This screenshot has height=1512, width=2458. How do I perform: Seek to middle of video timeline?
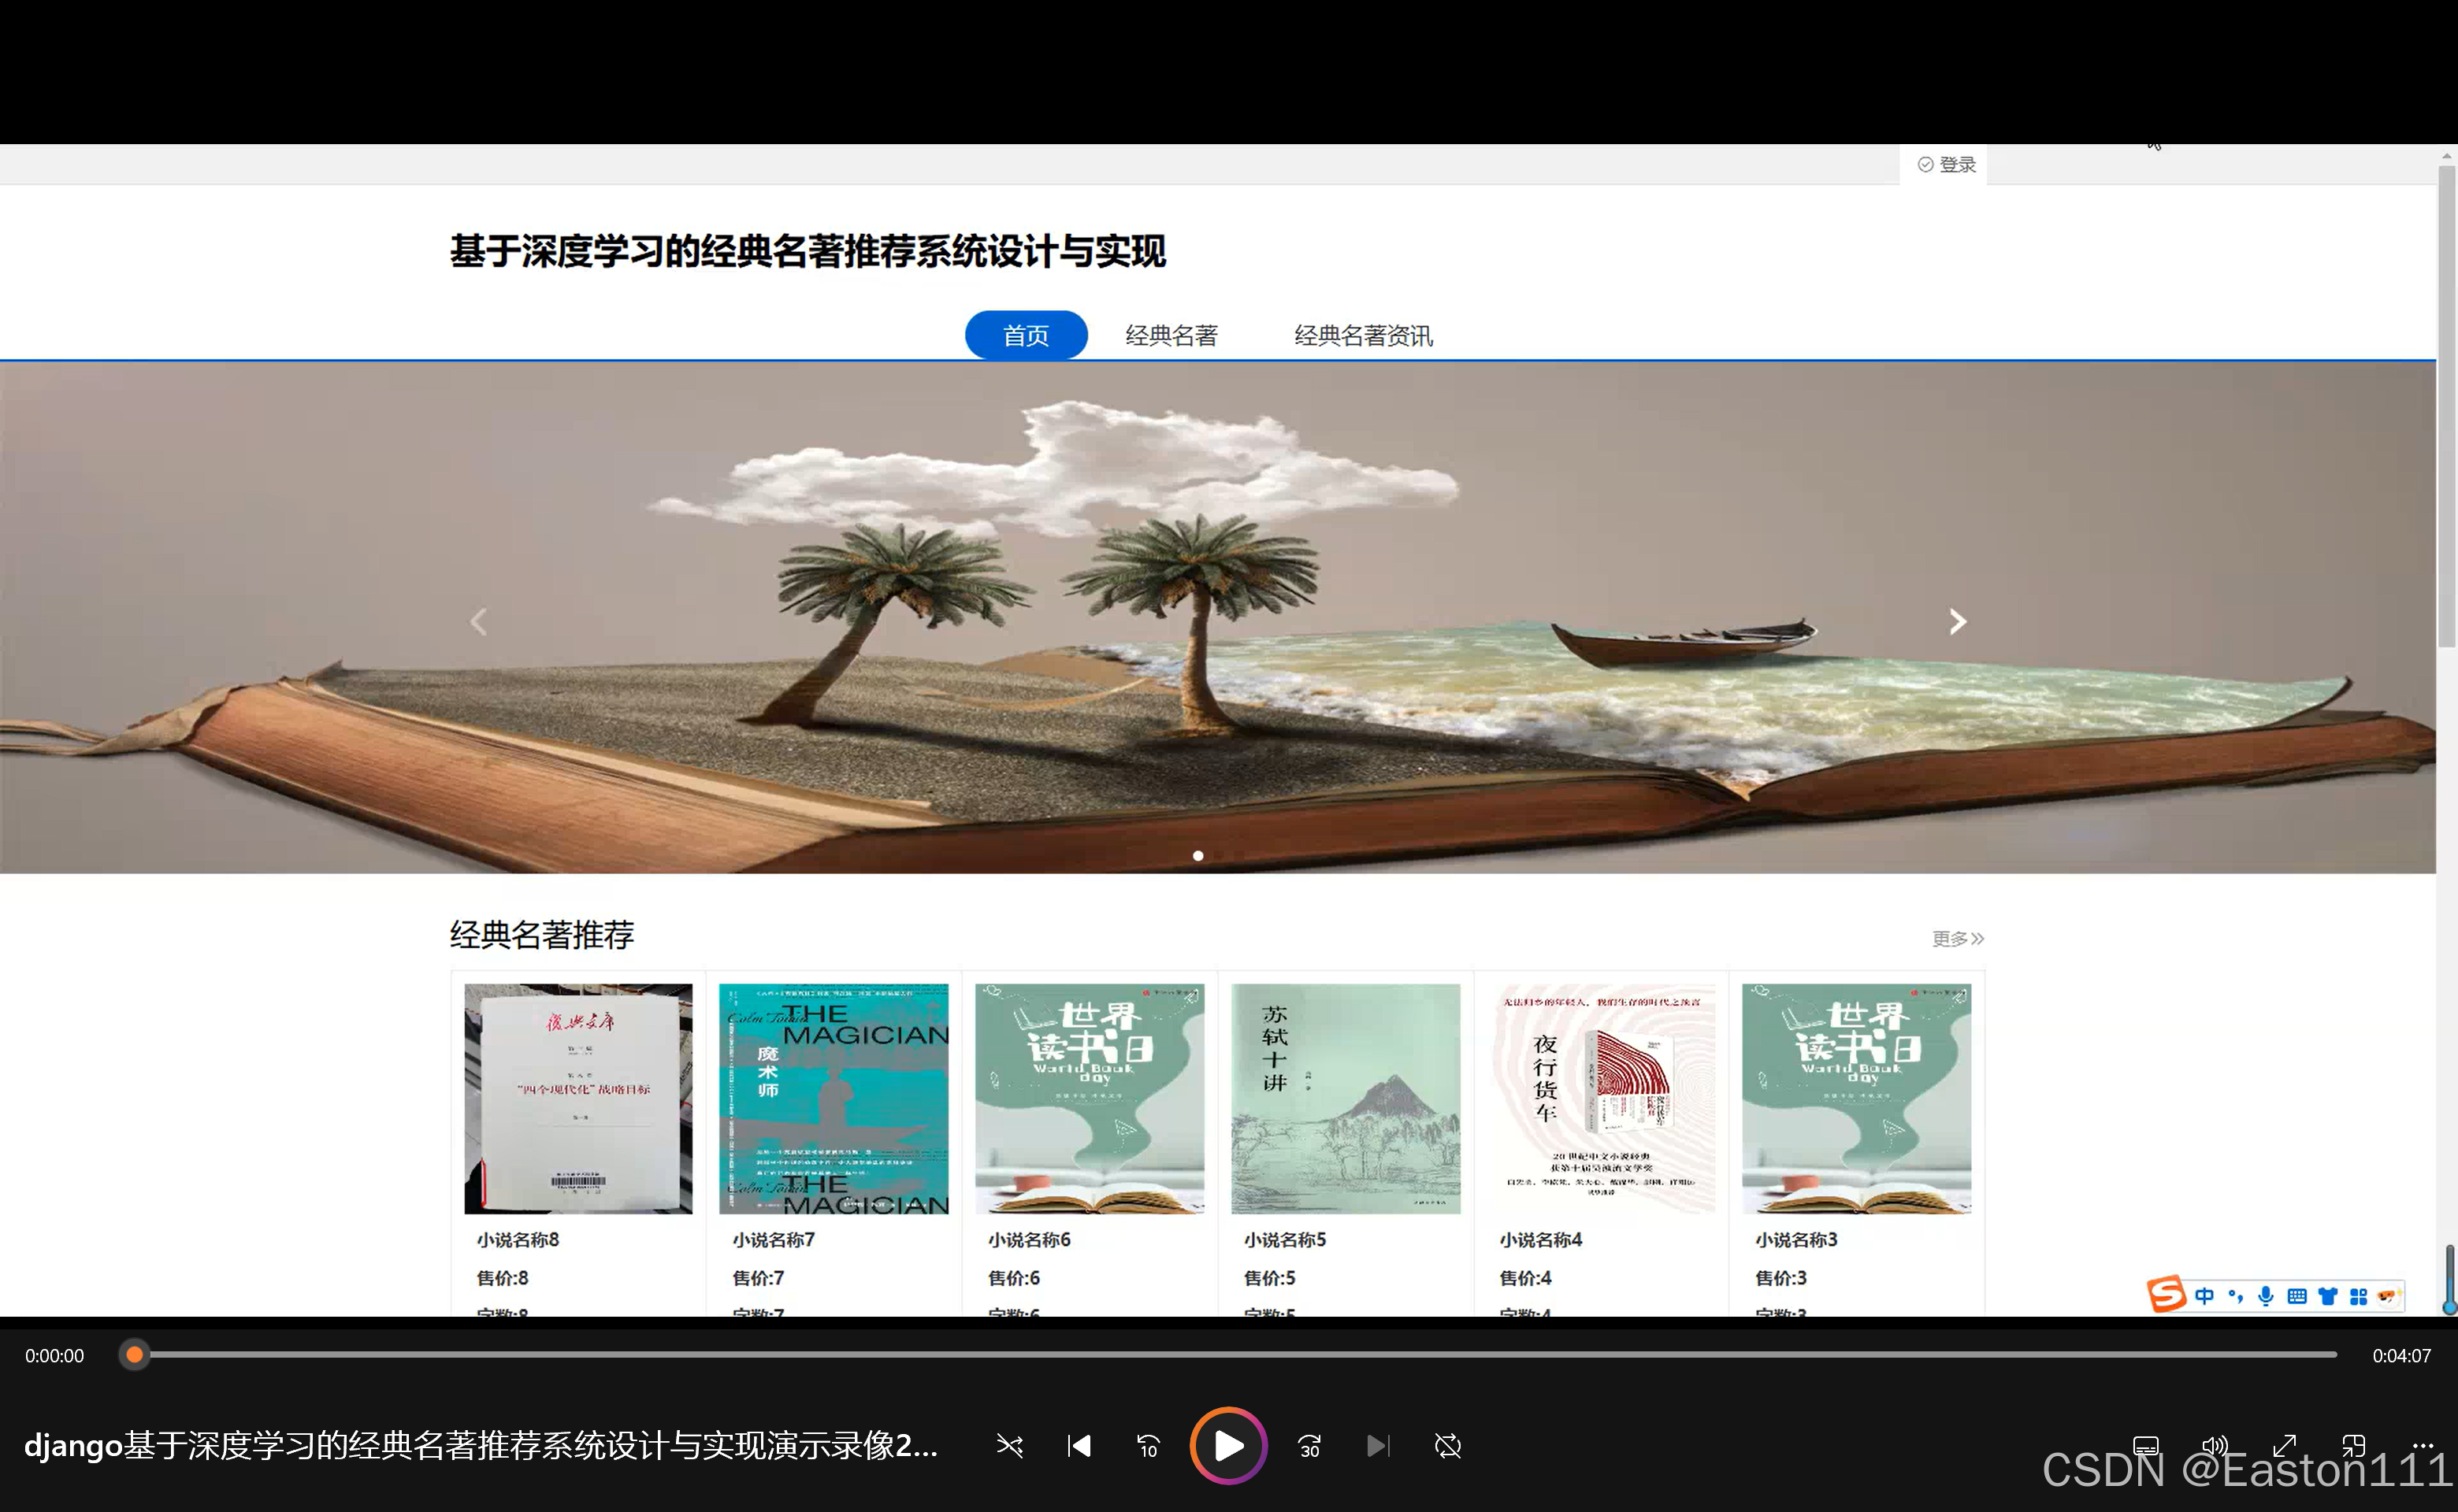tap(1235, 1355)
